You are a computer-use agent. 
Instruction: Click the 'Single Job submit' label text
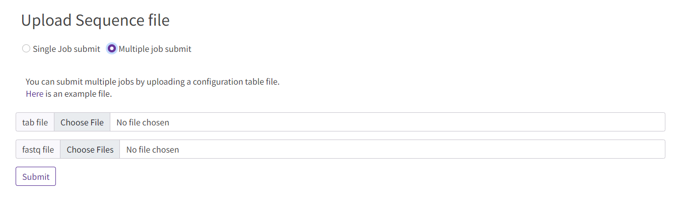[x=66, y=49]
